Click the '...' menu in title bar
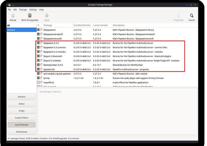 pos(13,5)
